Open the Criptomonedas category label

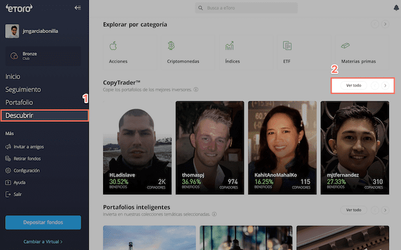click(x=183, y=61)
